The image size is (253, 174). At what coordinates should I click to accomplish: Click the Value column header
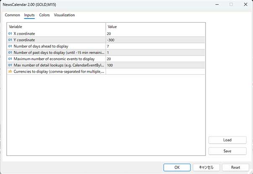(155, 26)
